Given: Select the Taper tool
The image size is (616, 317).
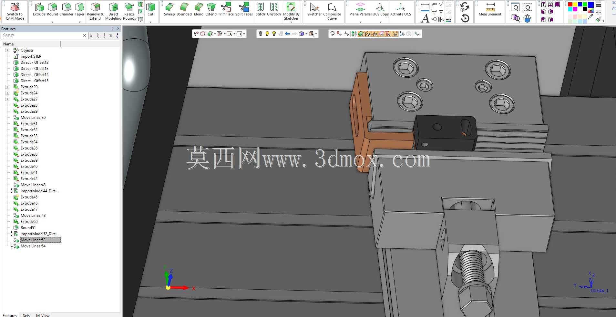Looking at the screenshot, I should click(79, 9).
